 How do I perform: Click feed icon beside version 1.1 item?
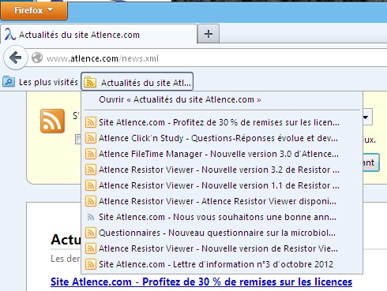tap(91, 185)
